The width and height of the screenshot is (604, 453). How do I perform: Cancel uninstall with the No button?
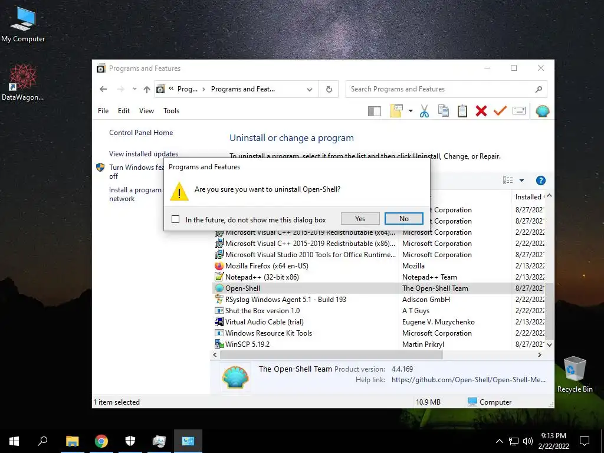click(403, 218)
